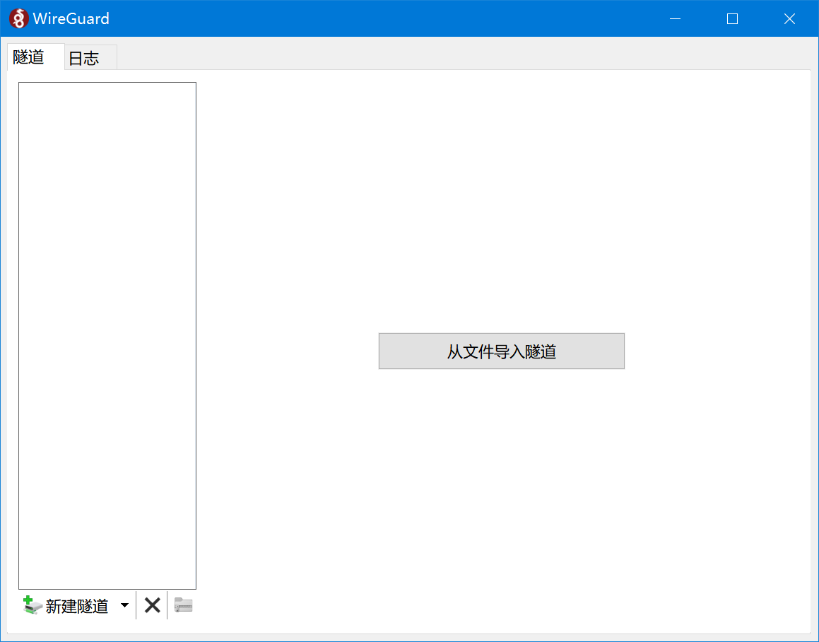Expand the 新建隧道 dropdown arrow
Screen dimensions: 819x642
(124, 605)
